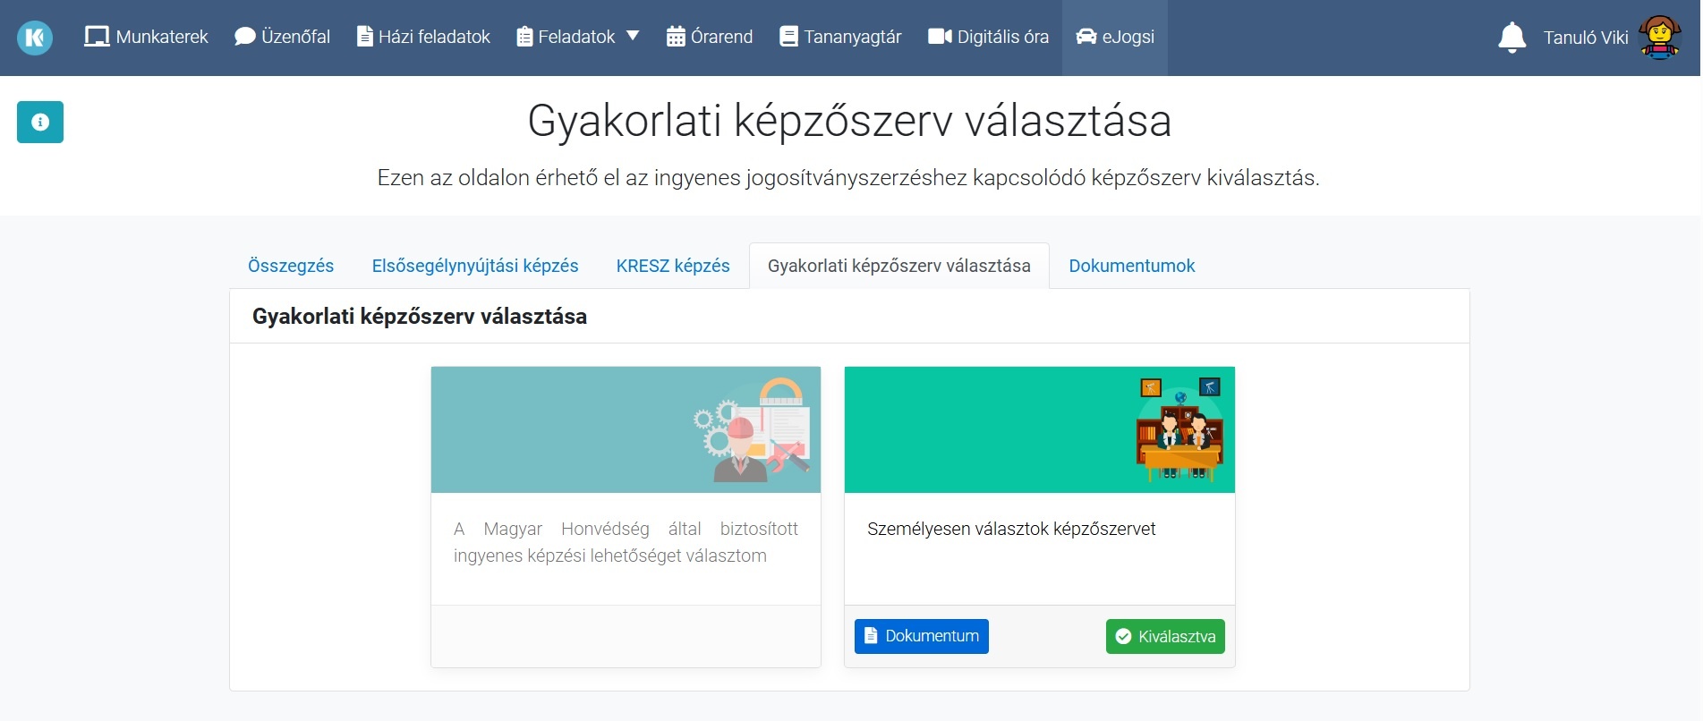The width and height of the screenshot is (1703, 721).
Task: Click the panel header 'Gyakorlati képzőszerv választása'
Action: (x=420, y=317)
